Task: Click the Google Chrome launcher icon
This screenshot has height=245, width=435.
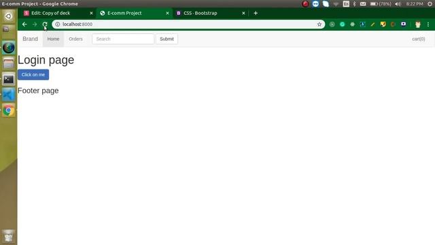Action: point(9,110)
